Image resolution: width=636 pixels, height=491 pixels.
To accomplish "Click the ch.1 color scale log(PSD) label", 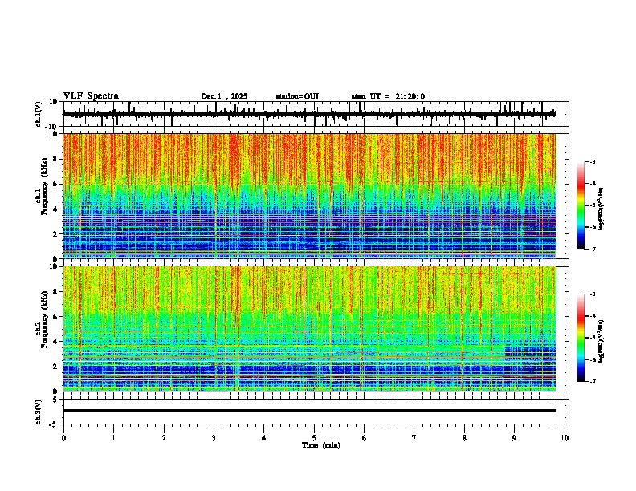I will coord(601,209).
